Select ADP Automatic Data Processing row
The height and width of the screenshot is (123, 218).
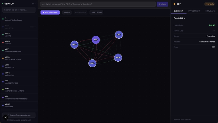pos(19,97)
